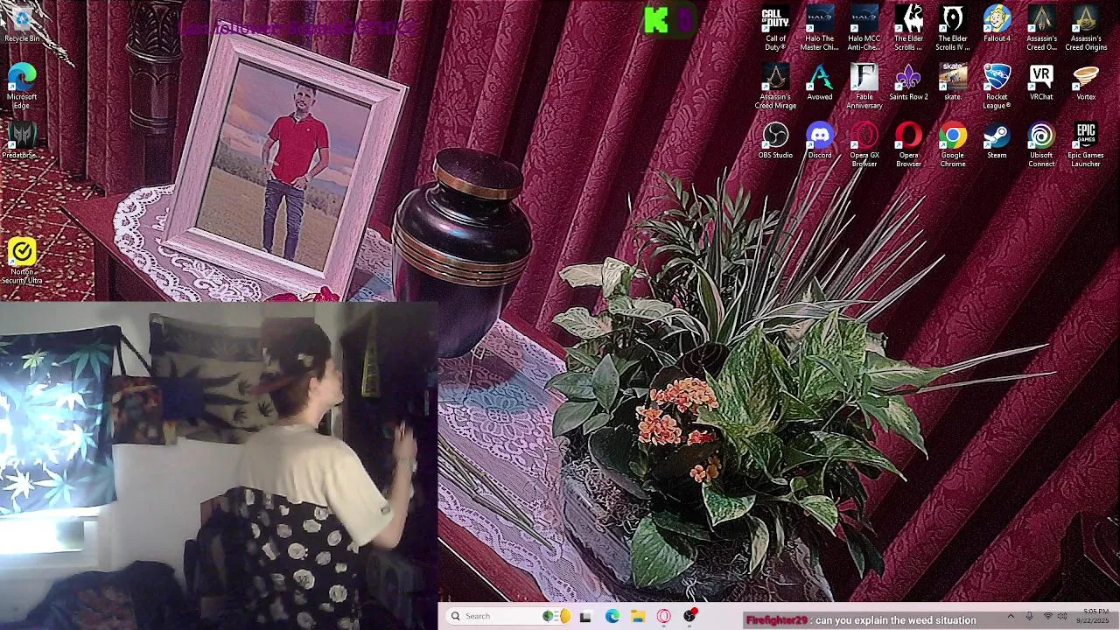Select the Opera Browser desktop shortcut
Image resolution: width=1120 pixels, height=630 pixels.
point(908,145)
